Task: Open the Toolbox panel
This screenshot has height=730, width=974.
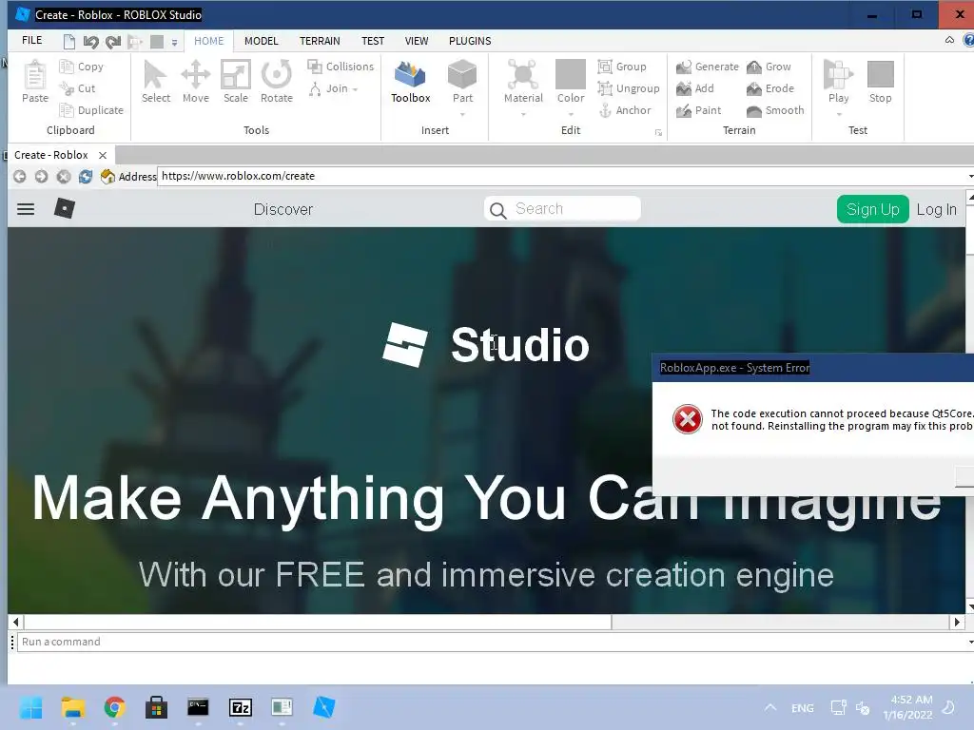Action: click(411, 82)
